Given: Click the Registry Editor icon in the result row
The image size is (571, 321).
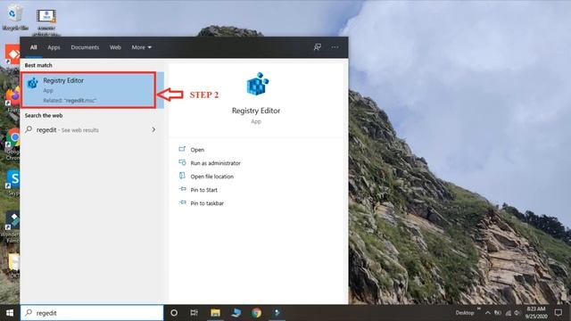Looking at the screenshot, I should (x=33, y=83).
